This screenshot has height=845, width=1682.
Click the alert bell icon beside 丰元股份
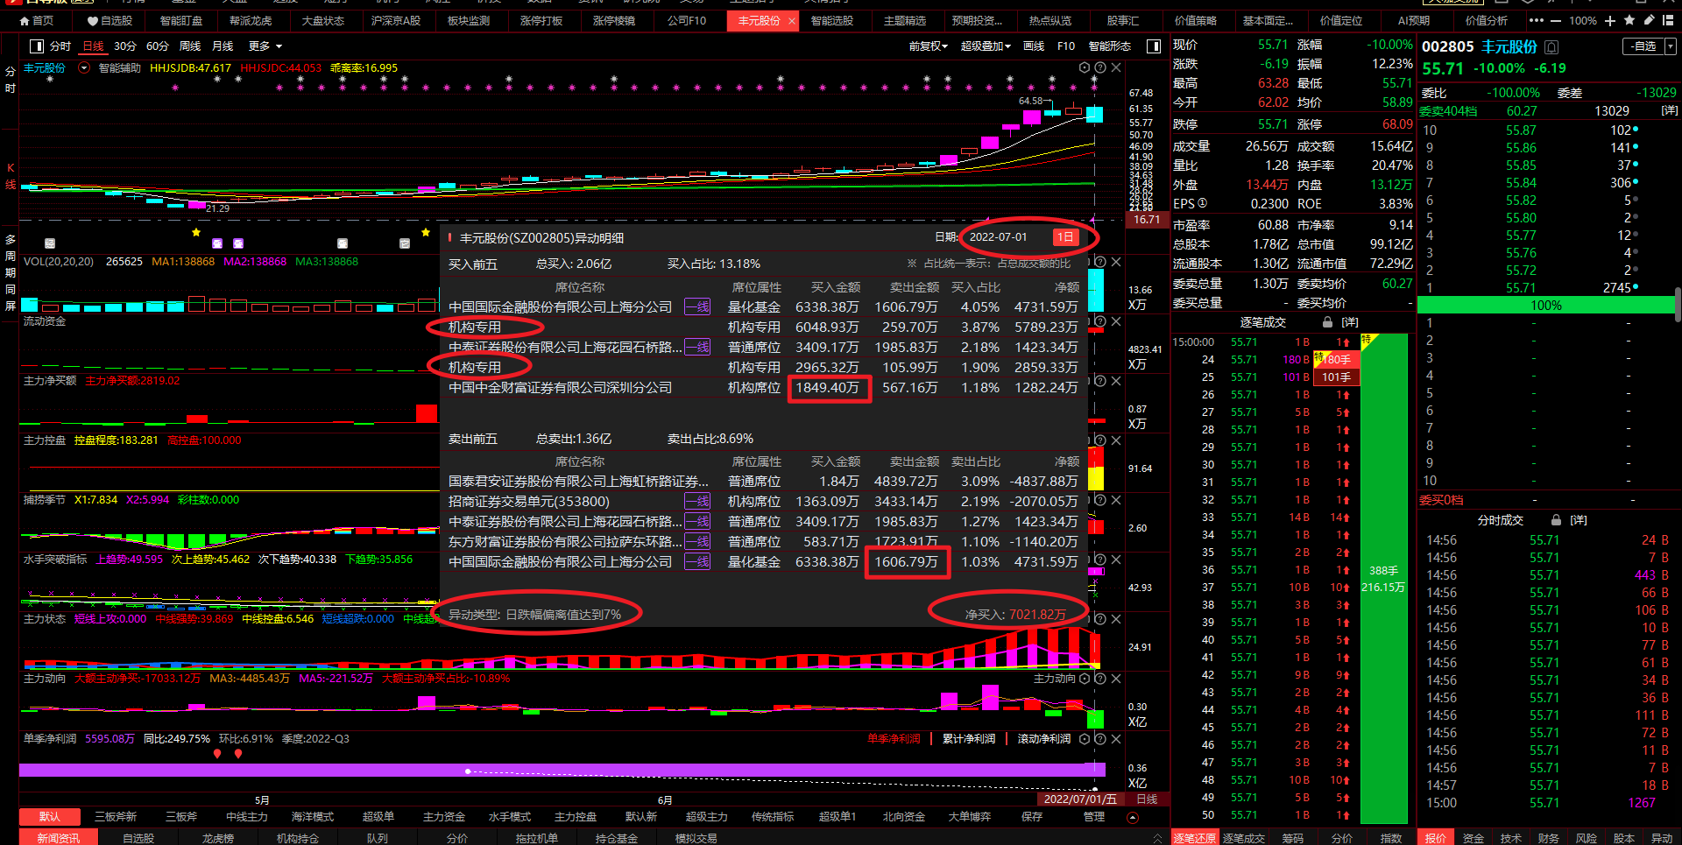coord(1551,47)
